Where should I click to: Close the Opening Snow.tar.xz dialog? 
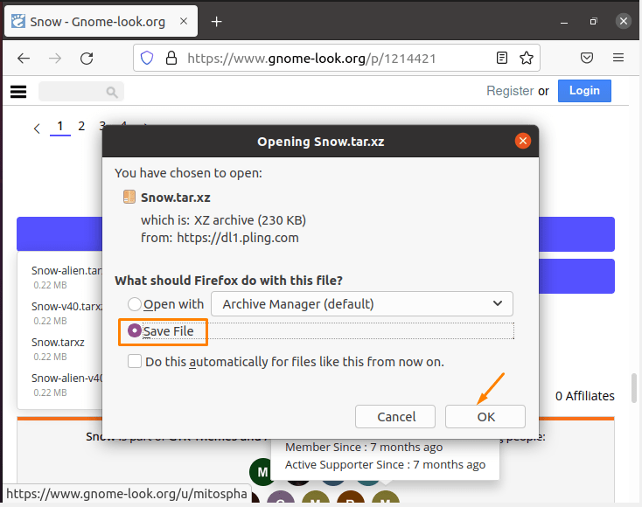point(522,141)
